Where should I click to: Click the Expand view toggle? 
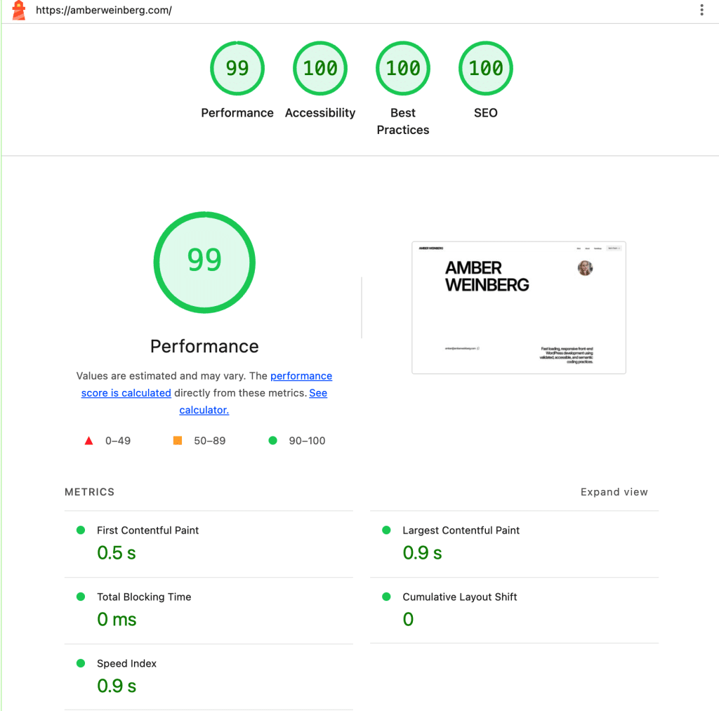pos(614,492)
